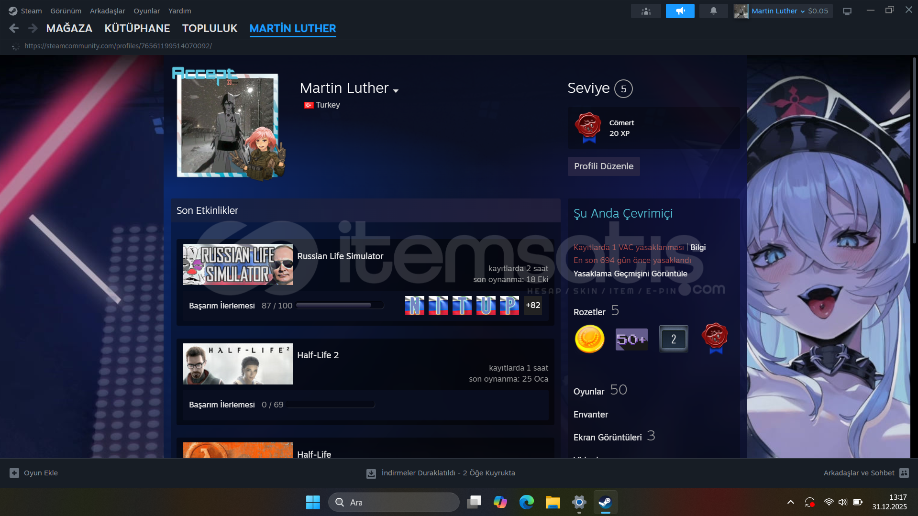The height and width of the screenshot is (516, 918).
Task: Click the Half-Life 2 game thumbnail
Action: [x=238, y=364]
